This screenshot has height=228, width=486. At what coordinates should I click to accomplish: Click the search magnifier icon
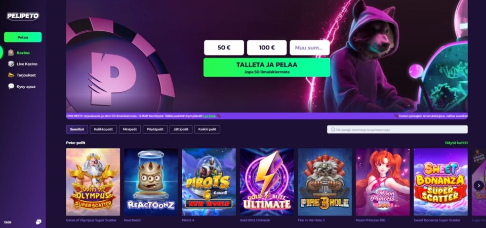pyautogui.click(x=333, y=130)
